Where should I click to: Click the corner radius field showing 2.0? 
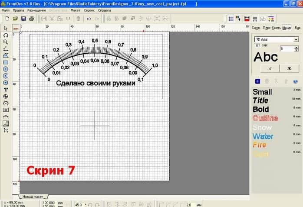[189, 205]
